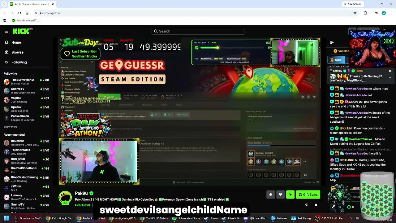Screen dimensions: 396x223
Task: Click KRS_5150's channel avatar
Action: tap(6, 161)
